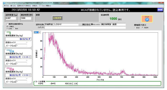Open the 印刷(P) menu
The width and height of the screenshot is (167, 90).
click(x=35, y=6)
